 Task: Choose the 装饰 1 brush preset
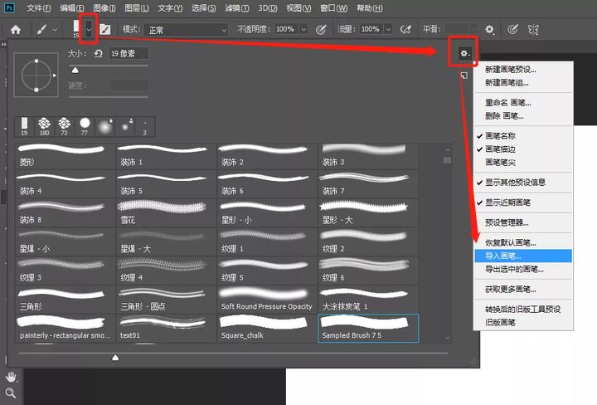pos(166,155)
